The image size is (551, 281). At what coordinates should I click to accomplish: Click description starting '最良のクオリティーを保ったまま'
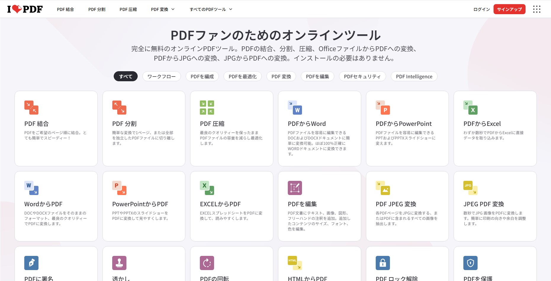click(231, 138)
